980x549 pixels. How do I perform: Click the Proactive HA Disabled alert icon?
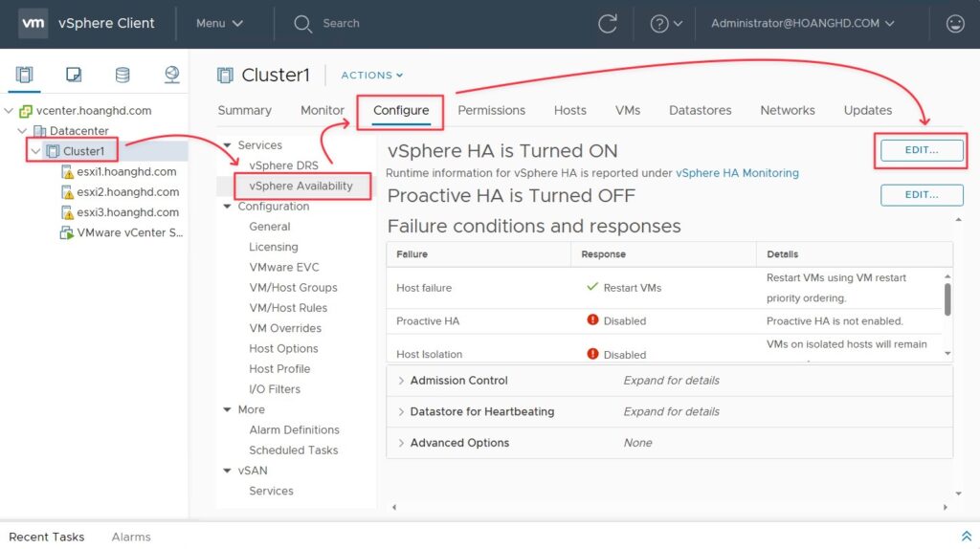[592, 319]
